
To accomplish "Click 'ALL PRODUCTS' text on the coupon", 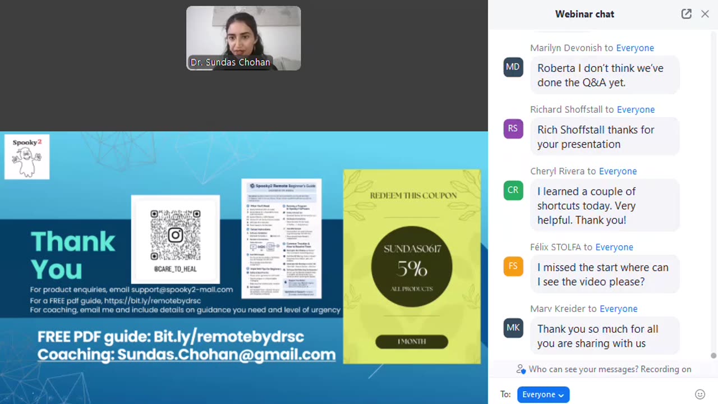I will [412, 289].
